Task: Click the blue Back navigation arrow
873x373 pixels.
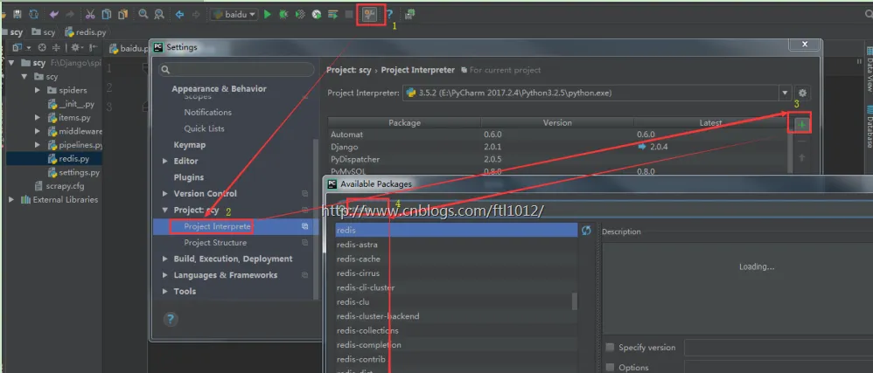Action: pyautogui.click(x=180, y=15)
